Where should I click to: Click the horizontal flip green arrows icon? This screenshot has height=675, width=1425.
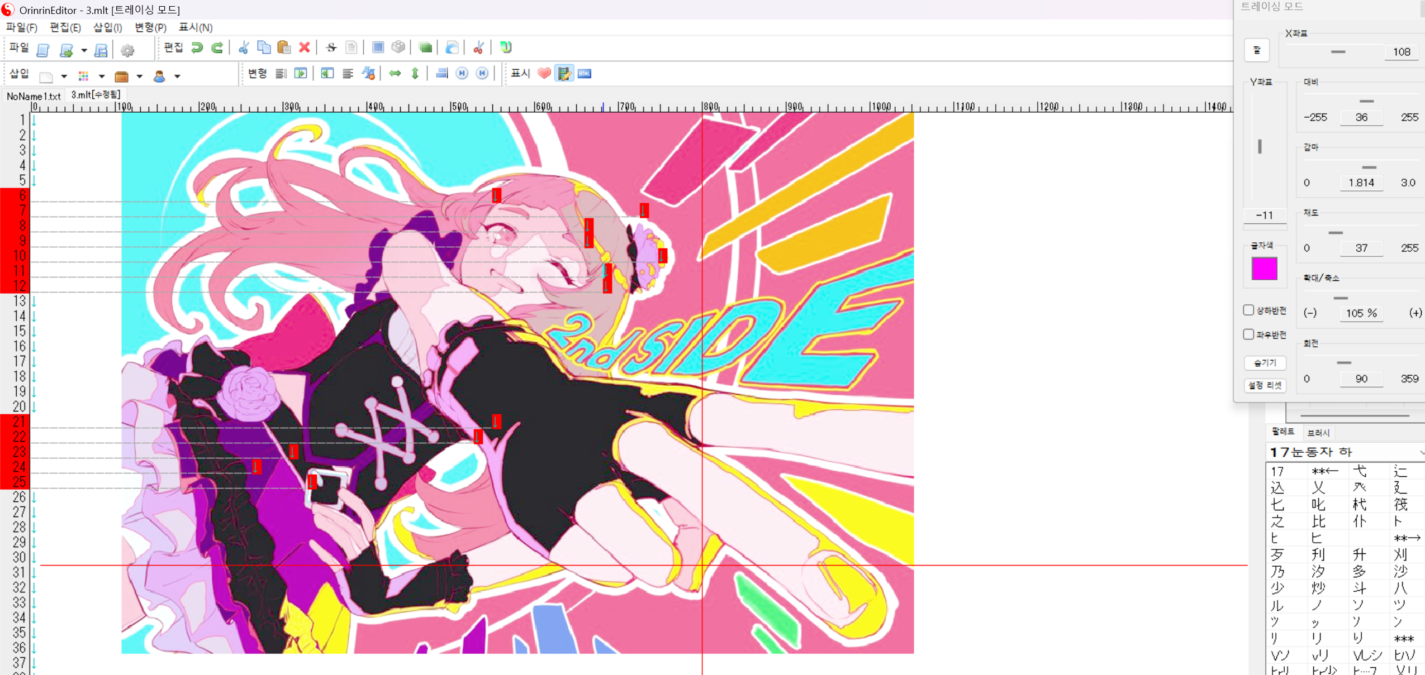pyautogui.click(x=395, y=74)
